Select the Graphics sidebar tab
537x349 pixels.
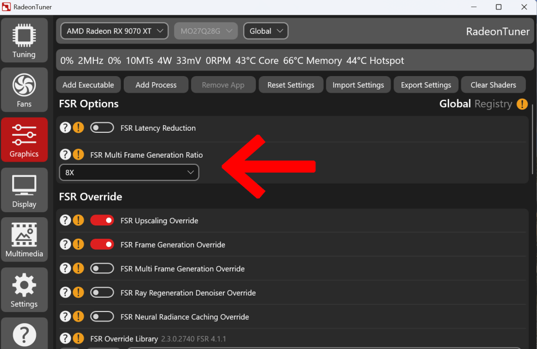[x=24, y=140]
